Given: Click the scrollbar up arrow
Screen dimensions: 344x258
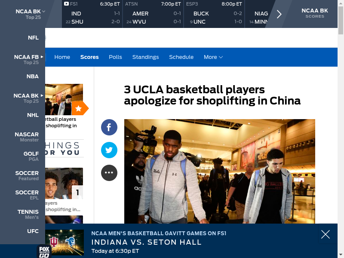Looking at the screenshot, I should coord(341,2).
